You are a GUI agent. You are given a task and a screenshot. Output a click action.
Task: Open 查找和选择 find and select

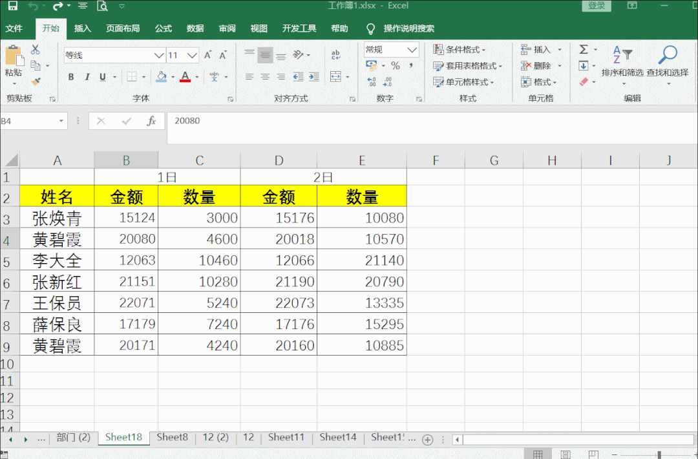[x=668, y=65]
